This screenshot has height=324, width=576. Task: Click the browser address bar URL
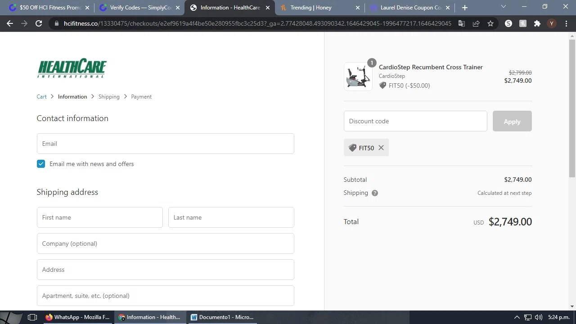pos(257,23)
